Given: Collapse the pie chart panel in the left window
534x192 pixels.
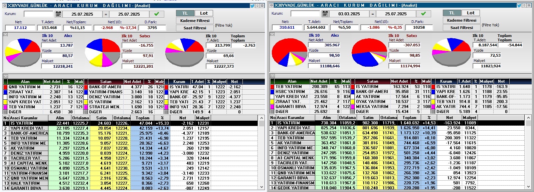Looking at the screenshot, I should tap(5, 34).
